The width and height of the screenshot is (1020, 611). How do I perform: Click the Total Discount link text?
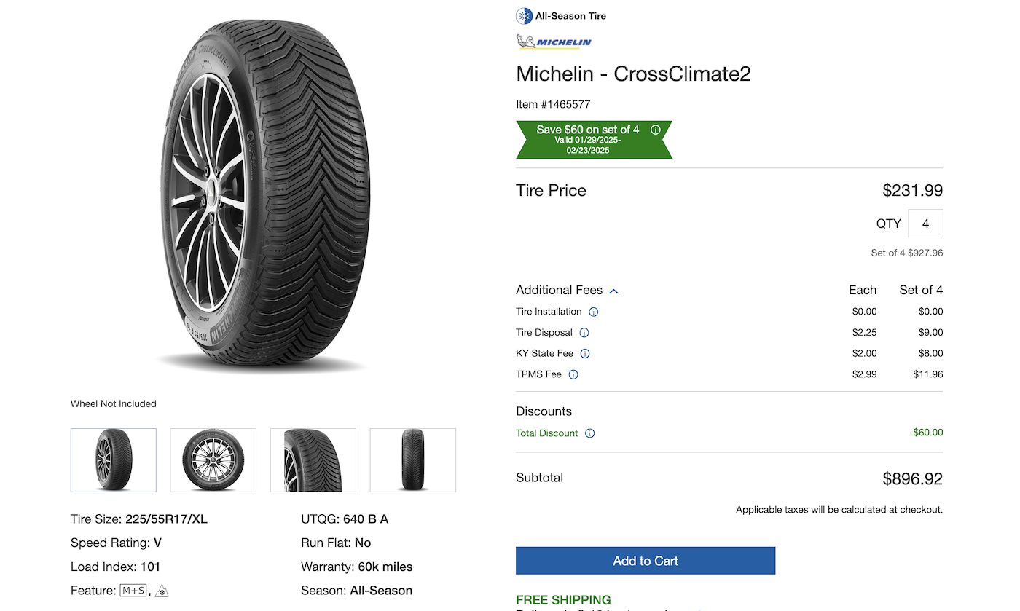546,433
